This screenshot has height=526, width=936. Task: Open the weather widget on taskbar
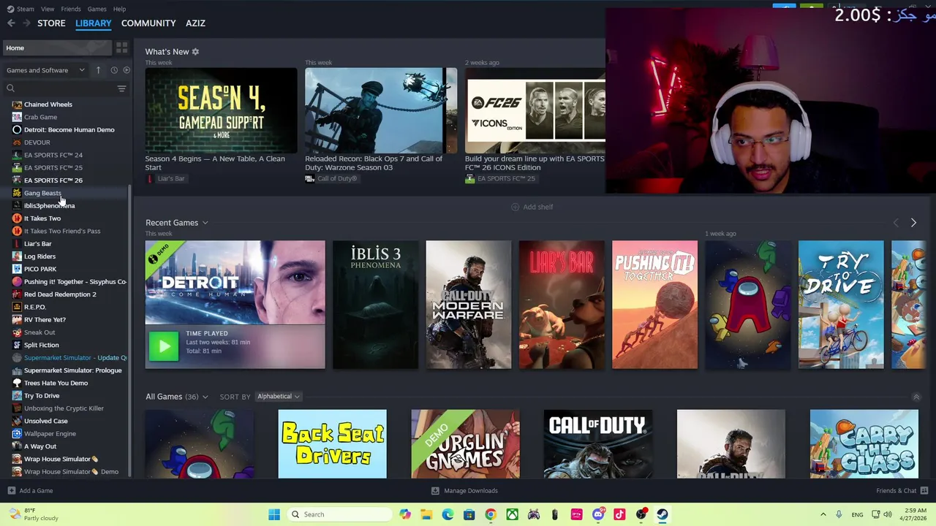(34, 514)
